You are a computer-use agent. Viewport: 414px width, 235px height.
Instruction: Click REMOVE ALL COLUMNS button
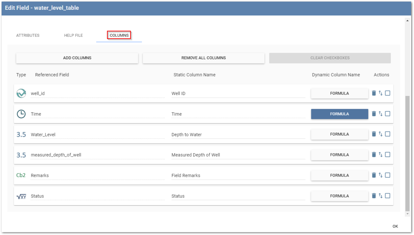204,58
